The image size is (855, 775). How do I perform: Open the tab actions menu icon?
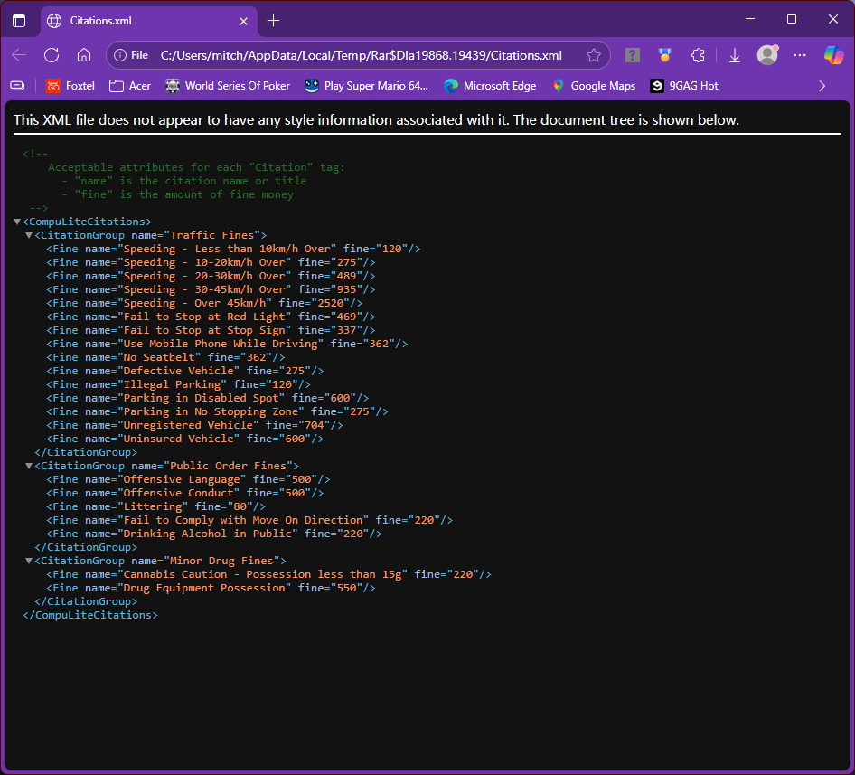point(19,21)
